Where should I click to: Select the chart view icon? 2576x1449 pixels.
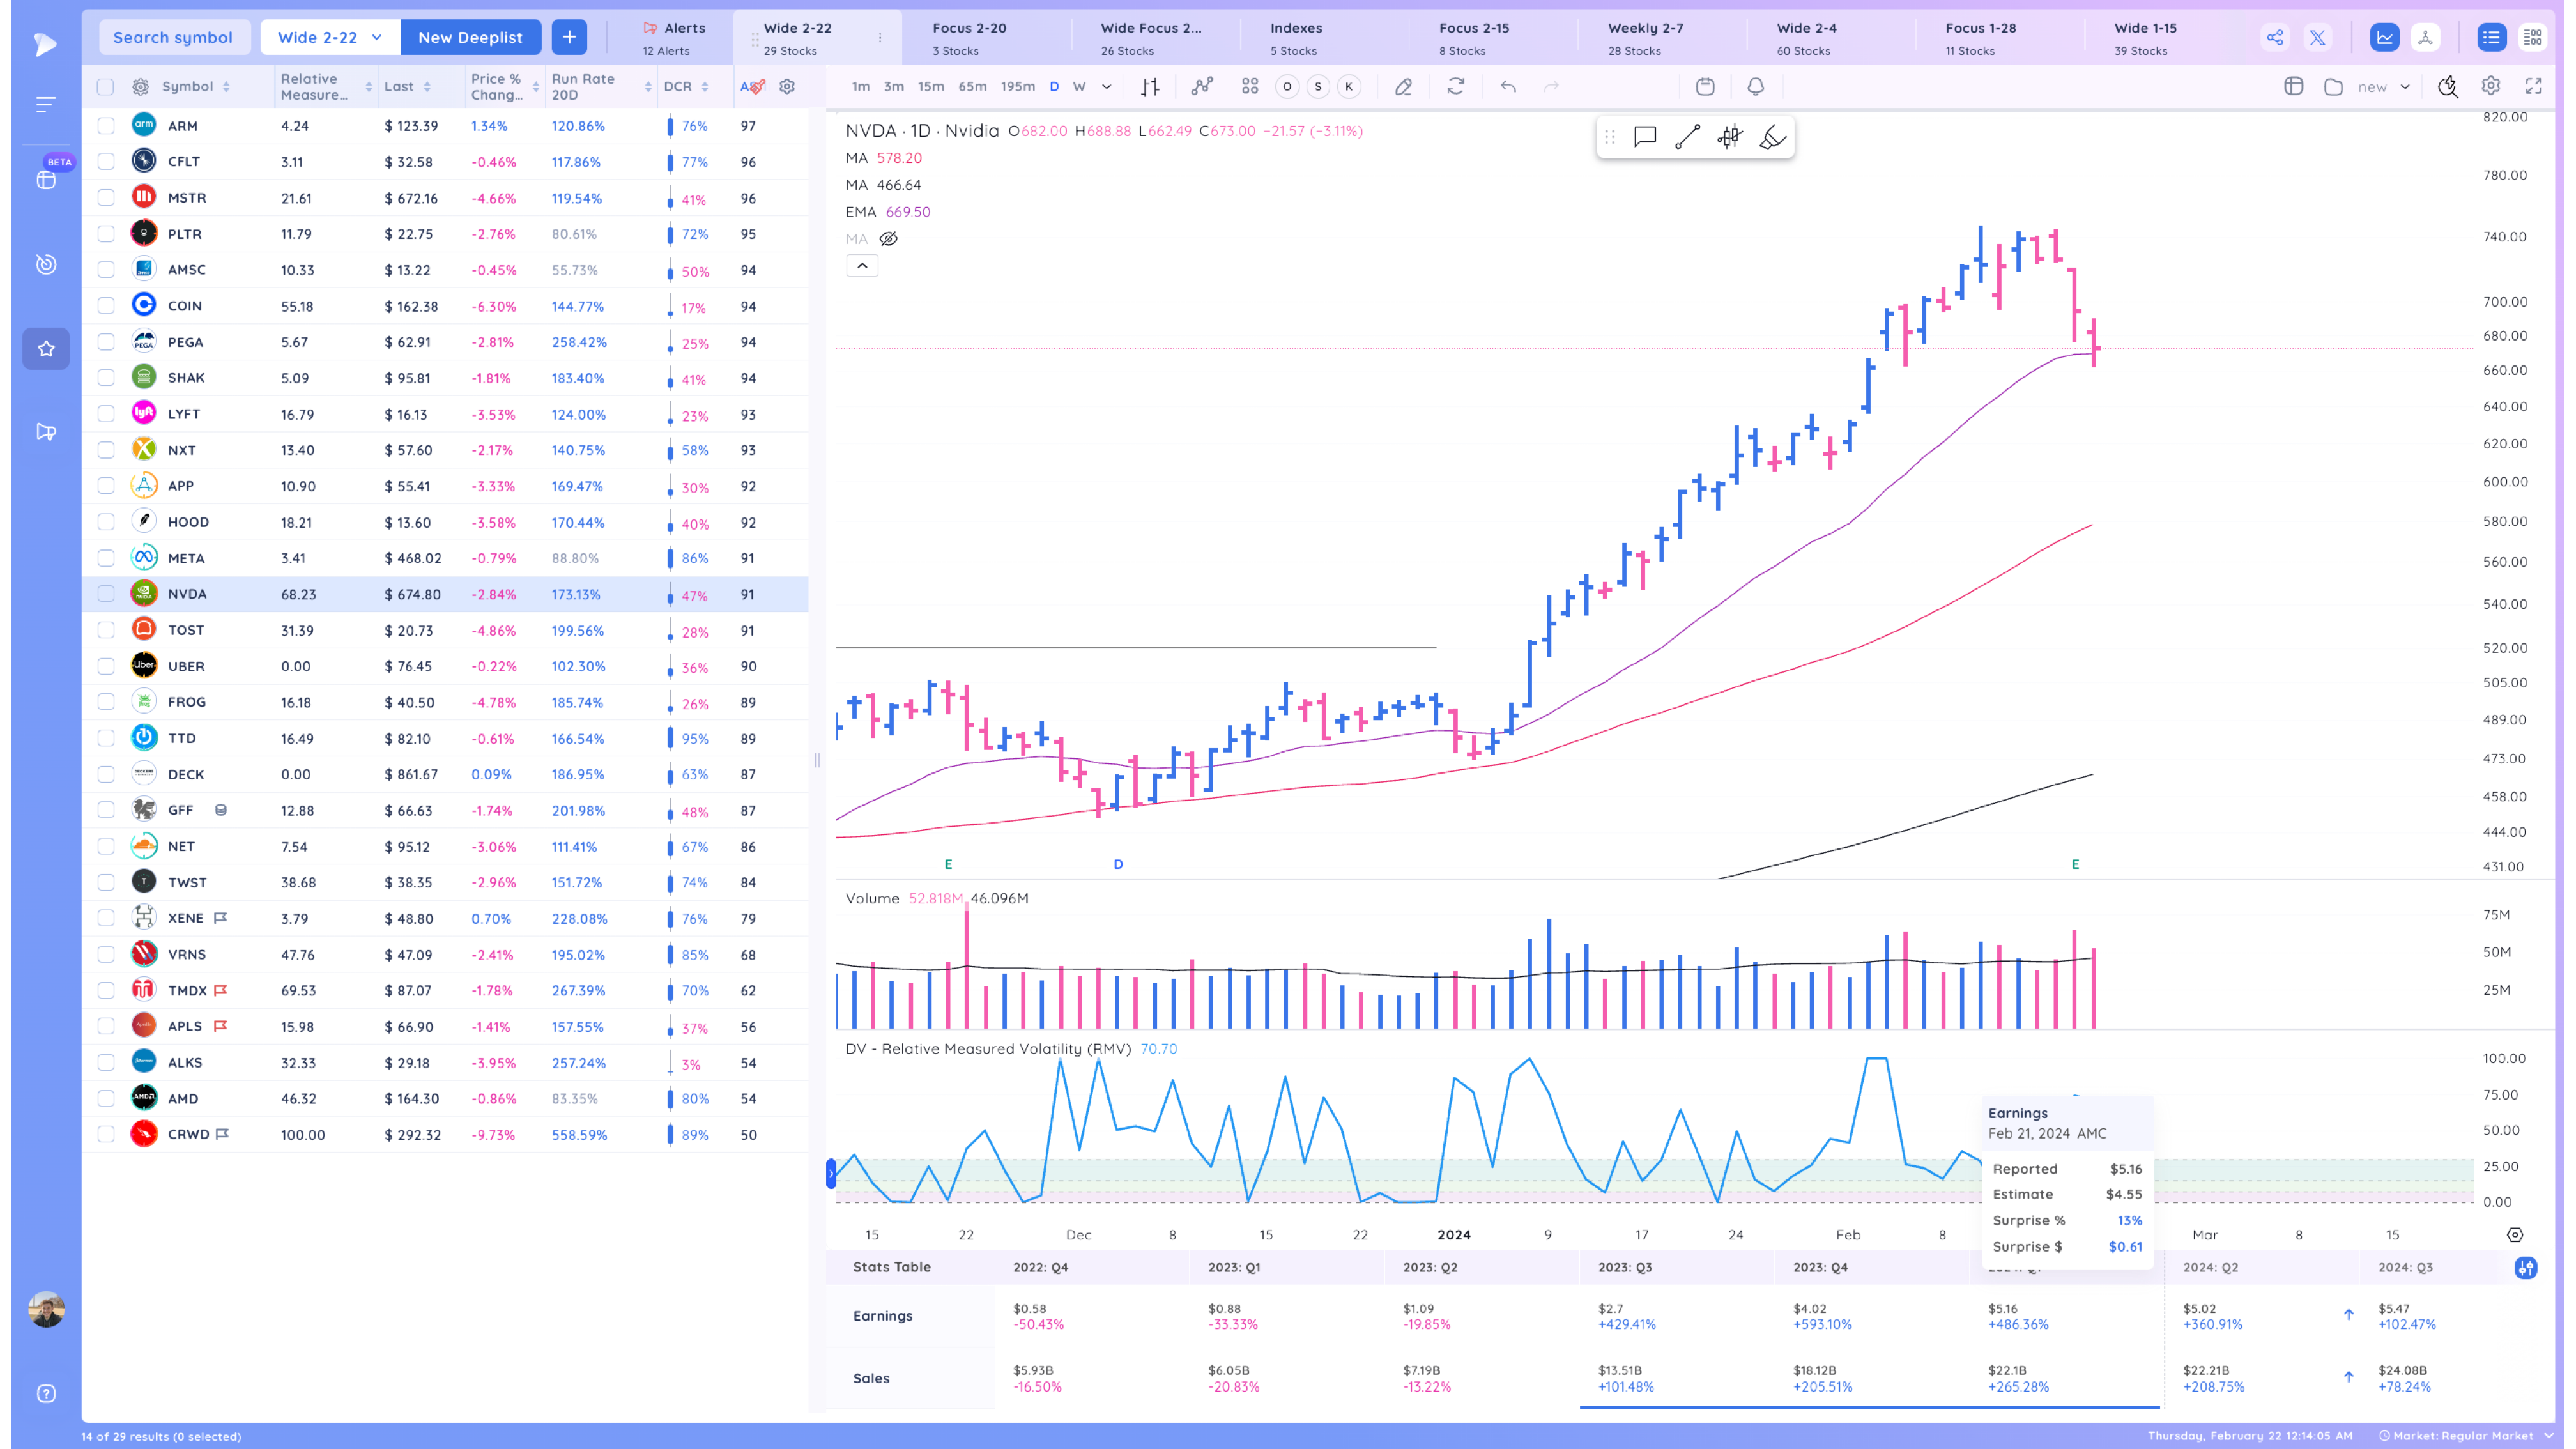pyautogui.click(x=2385, y=38)
